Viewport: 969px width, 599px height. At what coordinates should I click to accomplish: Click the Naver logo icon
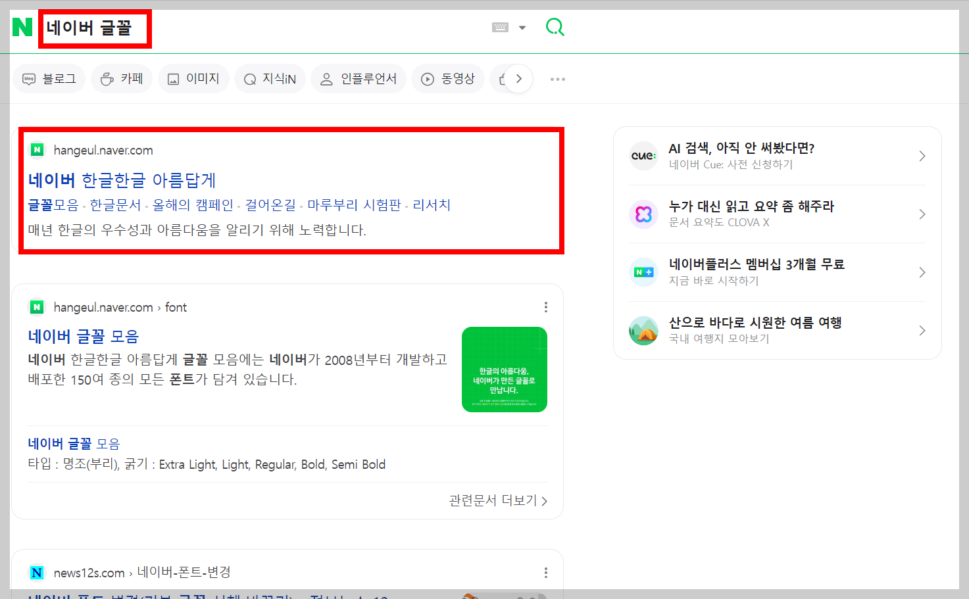click(x=22, y=28)
